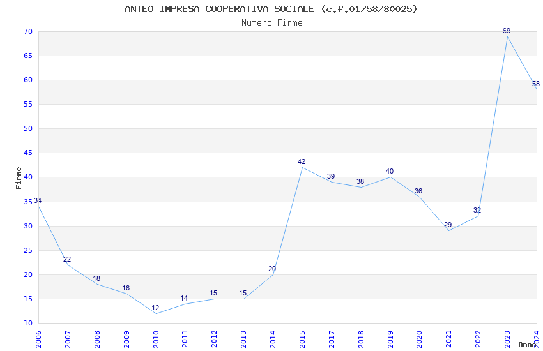
Task: Click the x-axis year 2014
Action: click(273, 340)
